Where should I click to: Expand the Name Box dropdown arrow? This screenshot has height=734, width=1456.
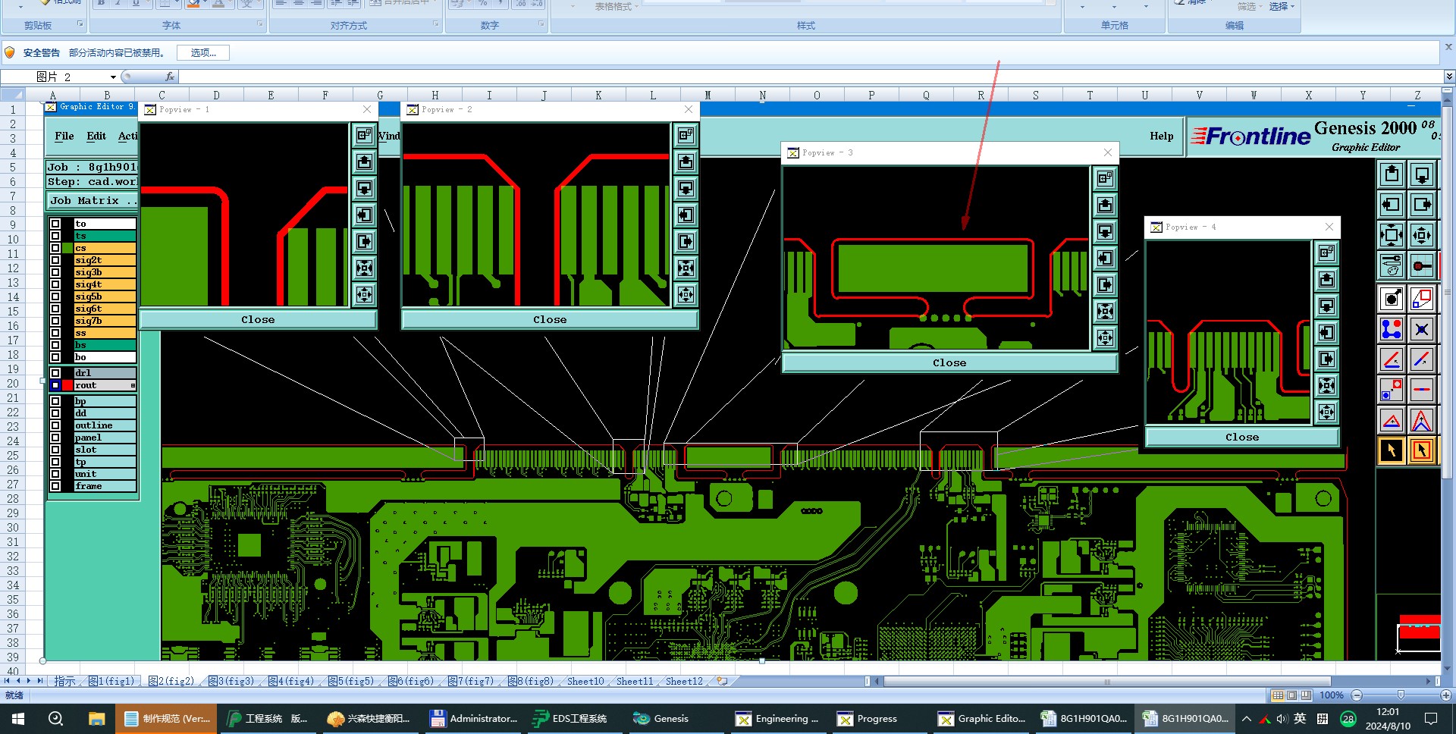coord(113,77)
